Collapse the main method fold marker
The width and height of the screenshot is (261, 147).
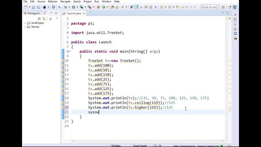[70, 51]
